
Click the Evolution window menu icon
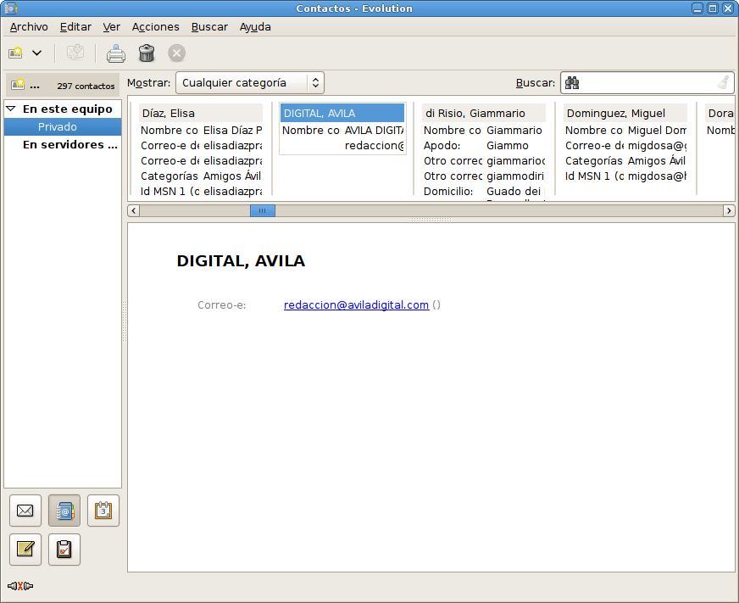(10, 8)
